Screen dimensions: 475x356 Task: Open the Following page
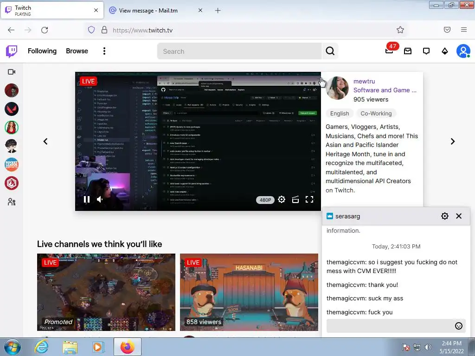(42, 51)
